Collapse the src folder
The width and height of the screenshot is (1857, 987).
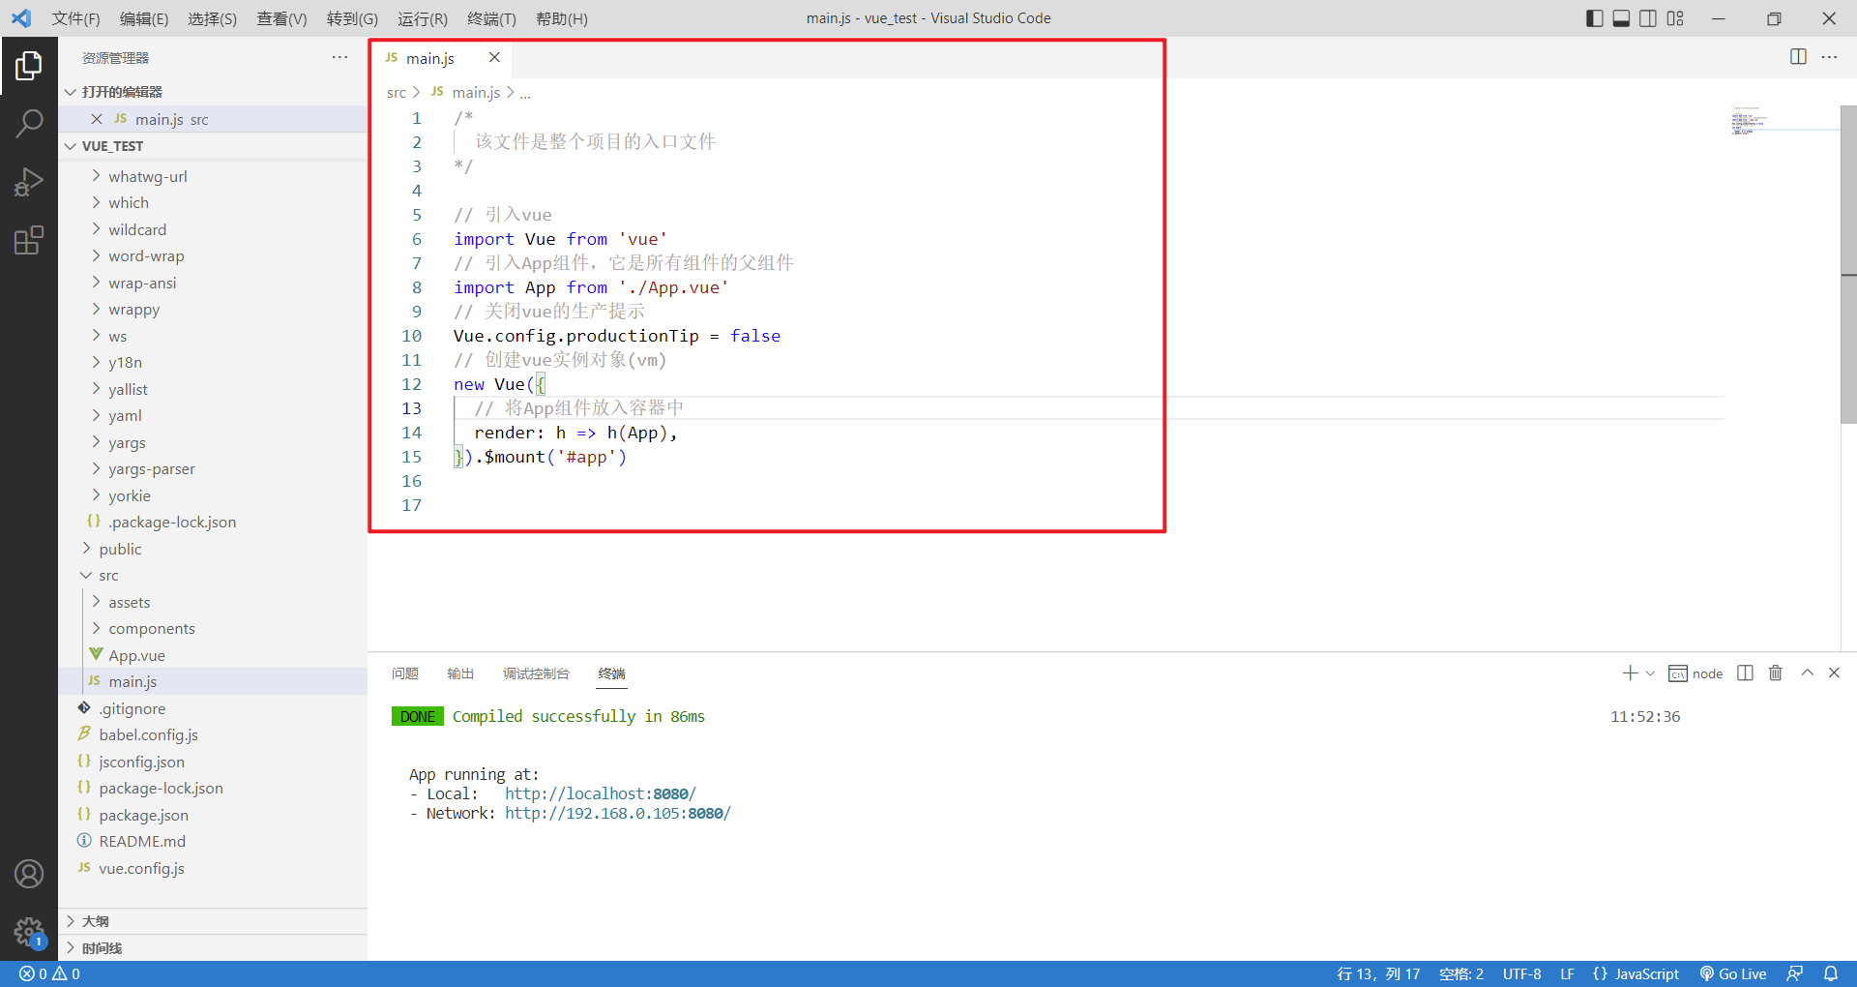[213, 575]
